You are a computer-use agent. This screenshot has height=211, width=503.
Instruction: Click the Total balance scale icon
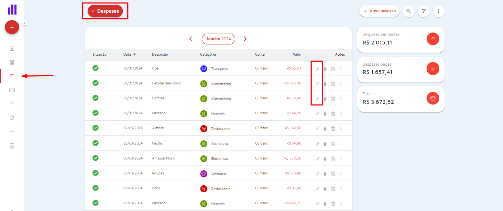[433, 98]
